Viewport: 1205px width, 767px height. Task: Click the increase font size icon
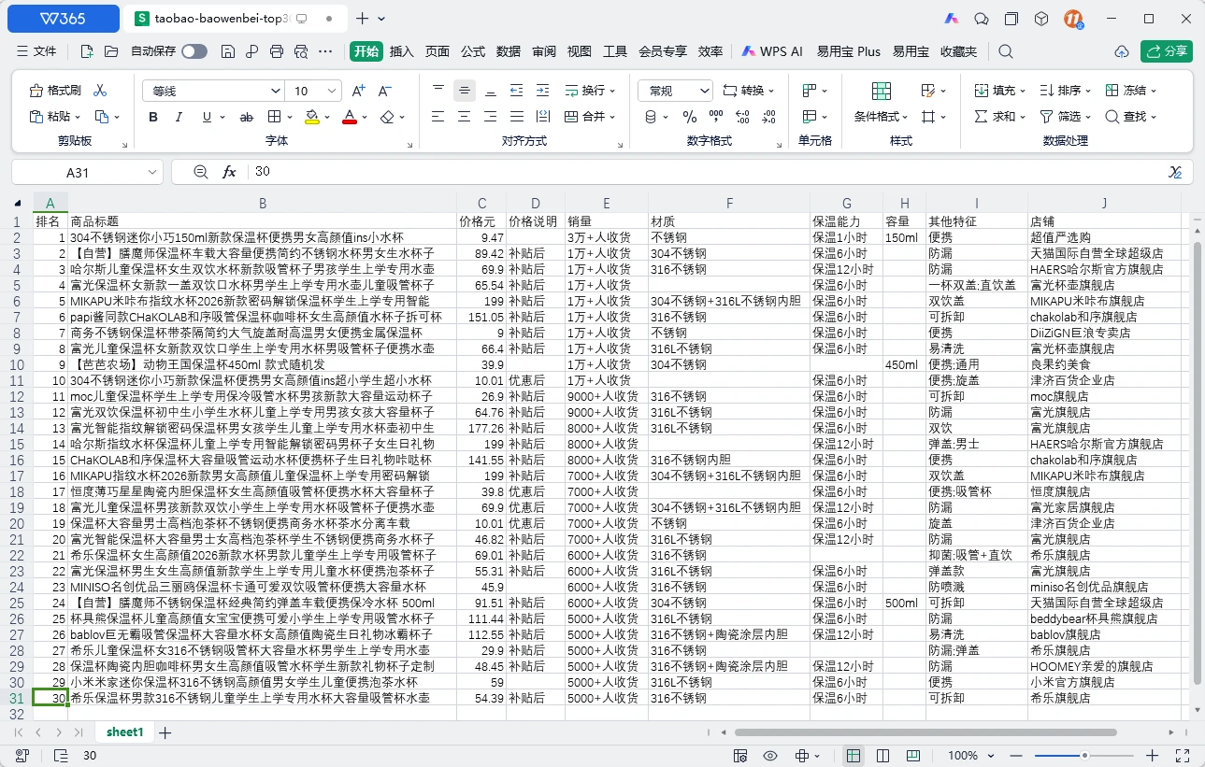point(358,91)
